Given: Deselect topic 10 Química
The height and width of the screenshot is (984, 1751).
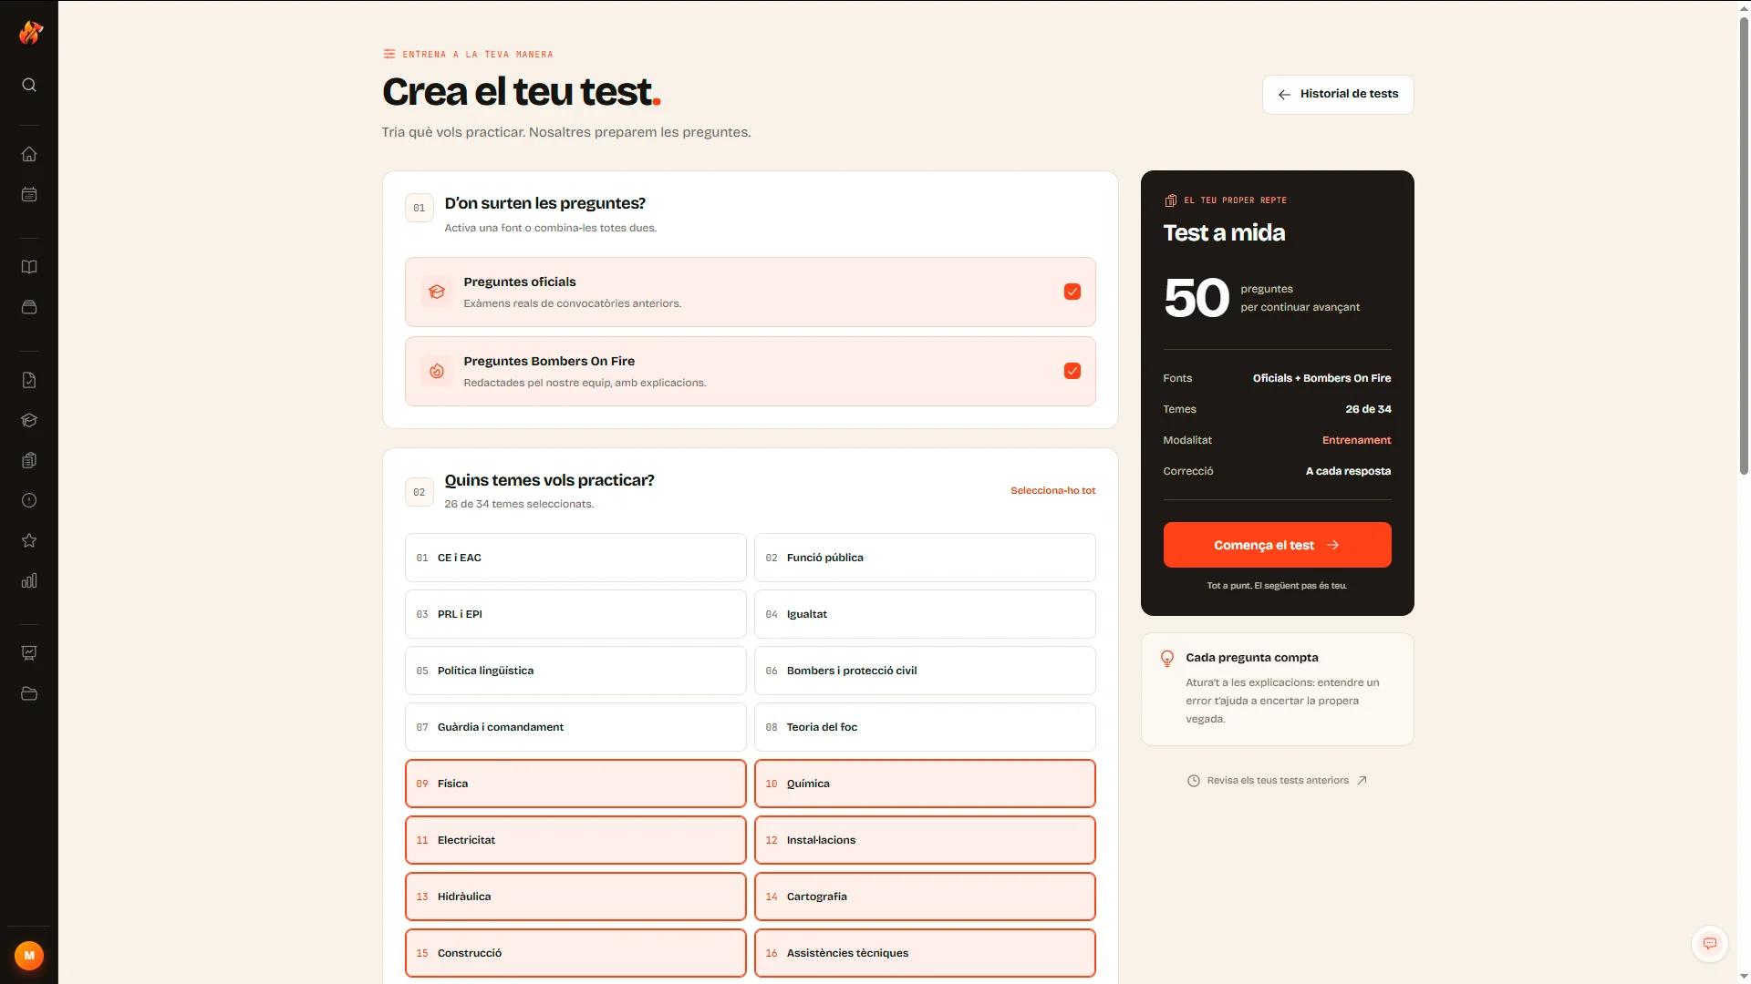Looking at the screenshot, I should [x=925, y=784].
